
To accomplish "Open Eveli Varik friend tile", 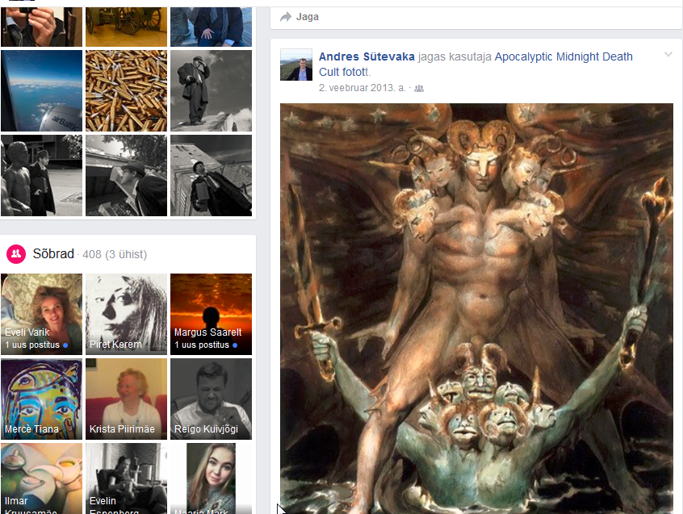I will (41, 314).
